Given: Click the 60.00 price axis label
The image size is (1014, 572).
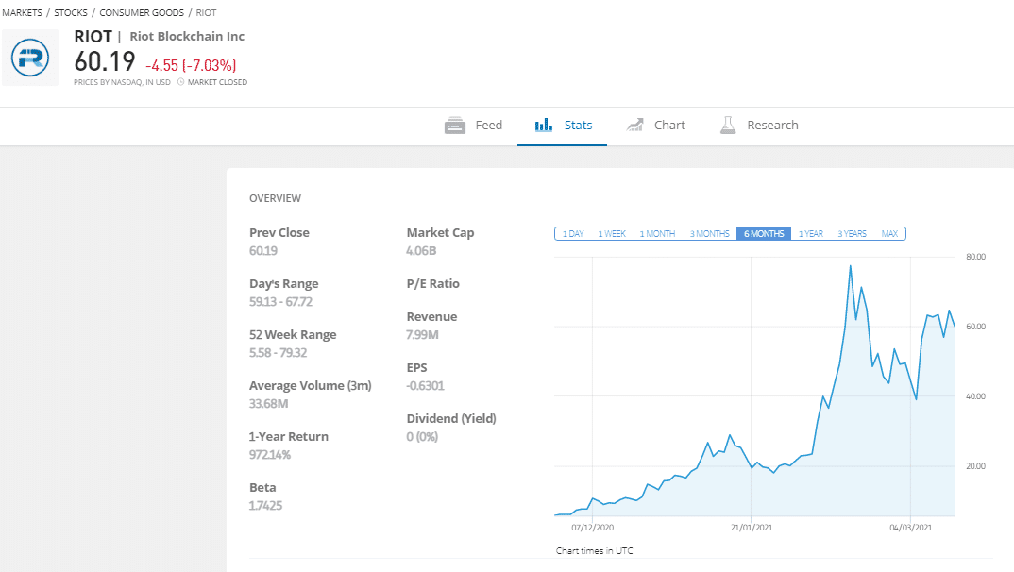Looking at the screenshot, I should (976, 327).
